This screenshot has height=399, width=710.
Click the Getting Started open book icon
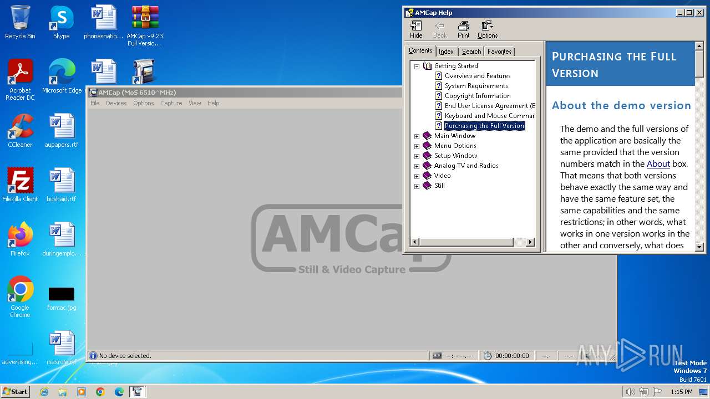point(427,66)
